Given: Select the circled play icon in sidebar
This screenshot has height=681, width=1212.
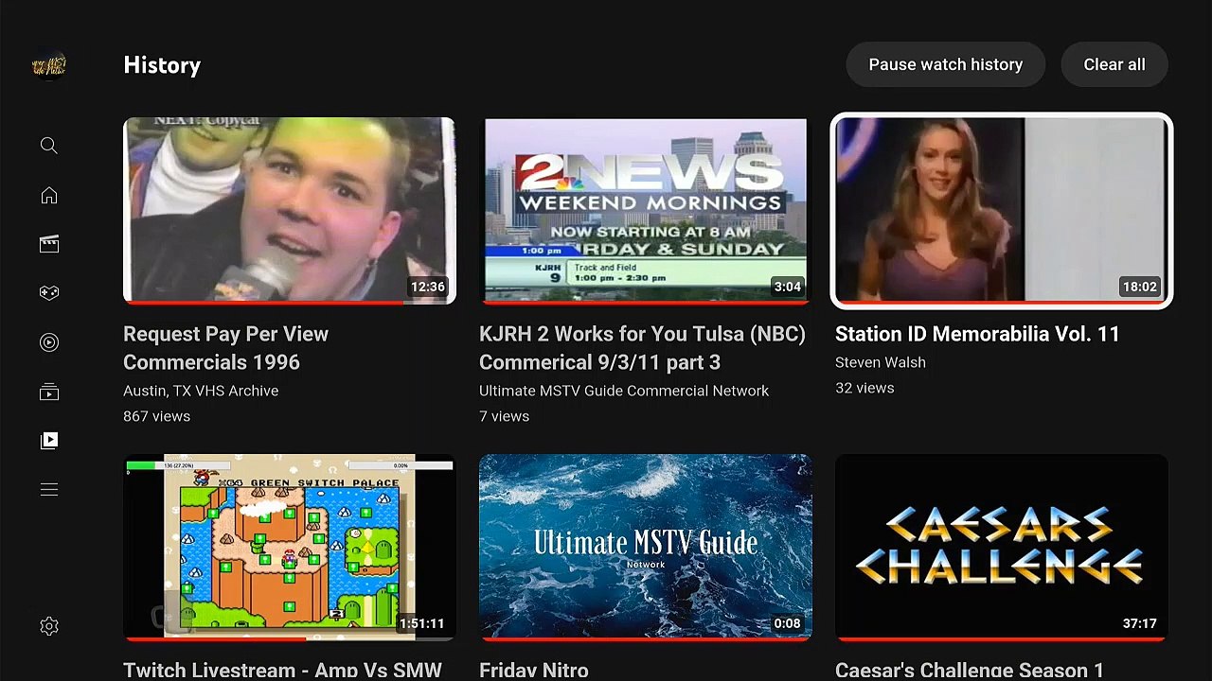Looking at the screenshot, I should pyautogui.click(x=49, y=342).
